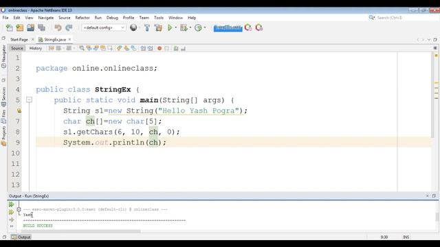The image size is (440, 247).
Task: Jump to last edit in editor toolbar
Action: [52, 48]
